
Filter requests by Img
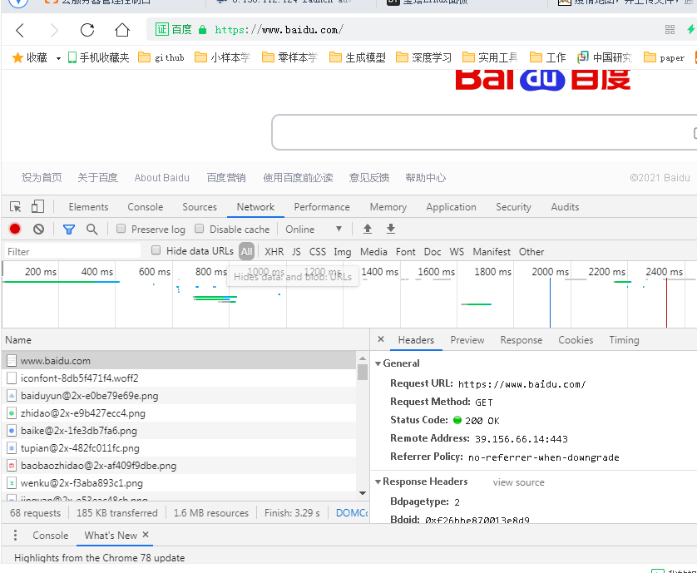coord(343,252)
